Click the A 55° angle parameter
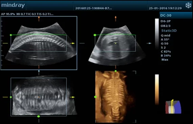 pos(165,40)
